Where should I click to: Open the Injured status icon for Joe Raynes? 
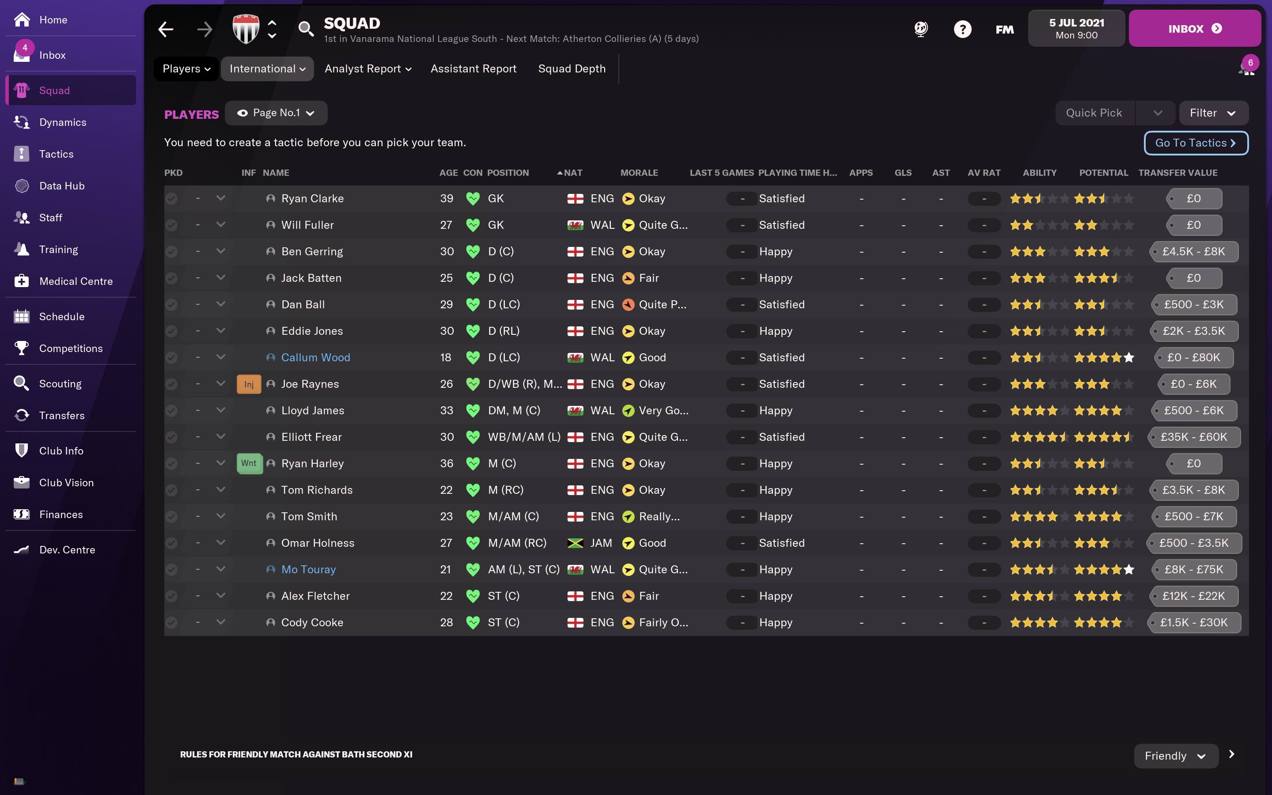[249, 384]
